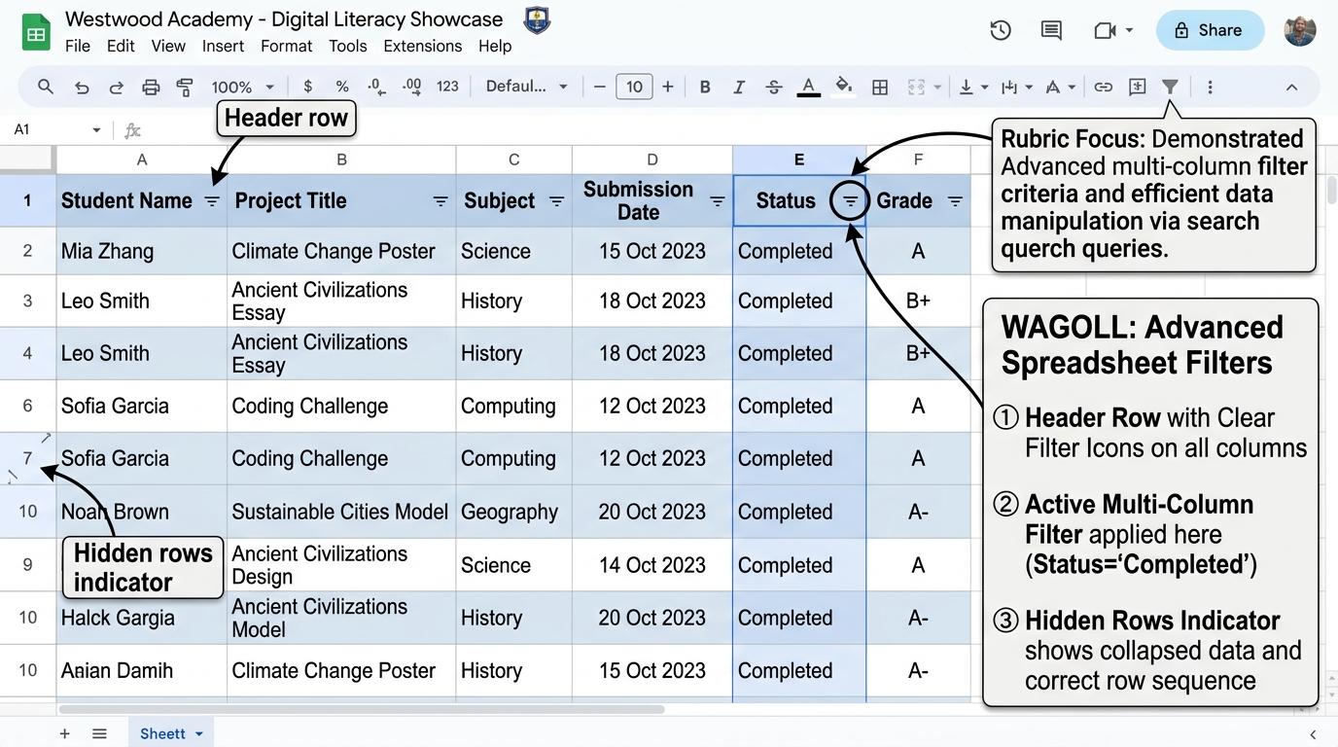Click the font size field

(634, 87)
